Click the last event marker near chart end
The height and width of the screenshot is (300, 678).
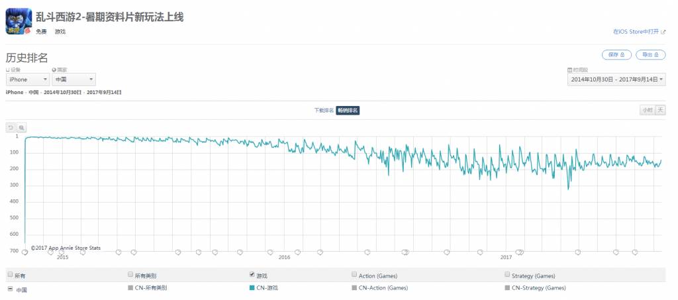click(634, 252)
